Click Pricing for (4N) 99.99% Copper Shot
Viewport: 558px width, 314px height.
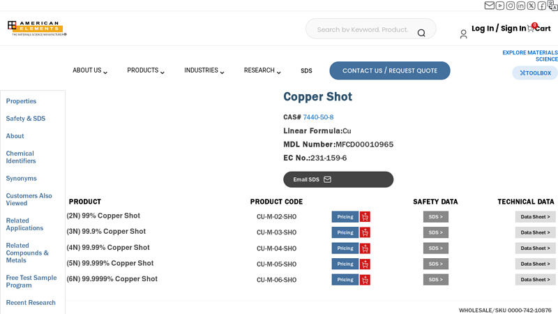coord(345,248)
